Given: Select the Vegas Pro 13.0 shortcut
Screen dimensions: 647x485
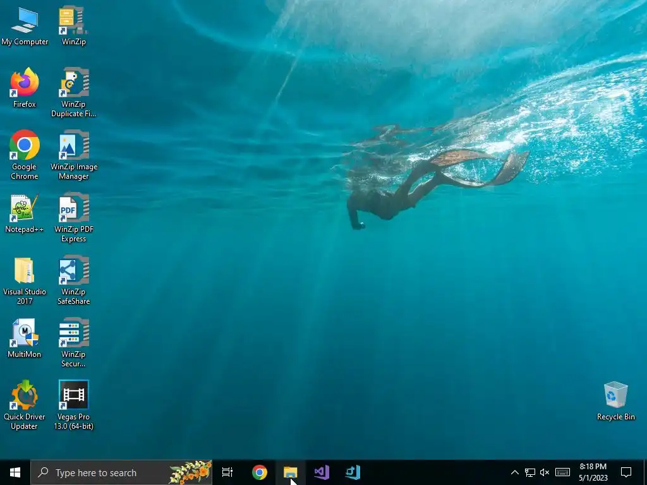Looking at the screenshot, I should (73, 405).
